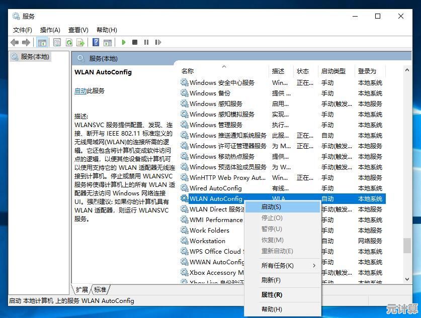Click gear icon of Xbox Accessory row
Viewport: 421px width, 318px height.
click(184, 272)
